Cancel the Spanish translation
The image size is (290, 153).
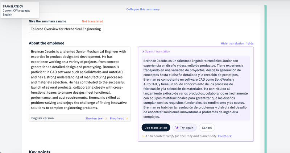[207, 128]
